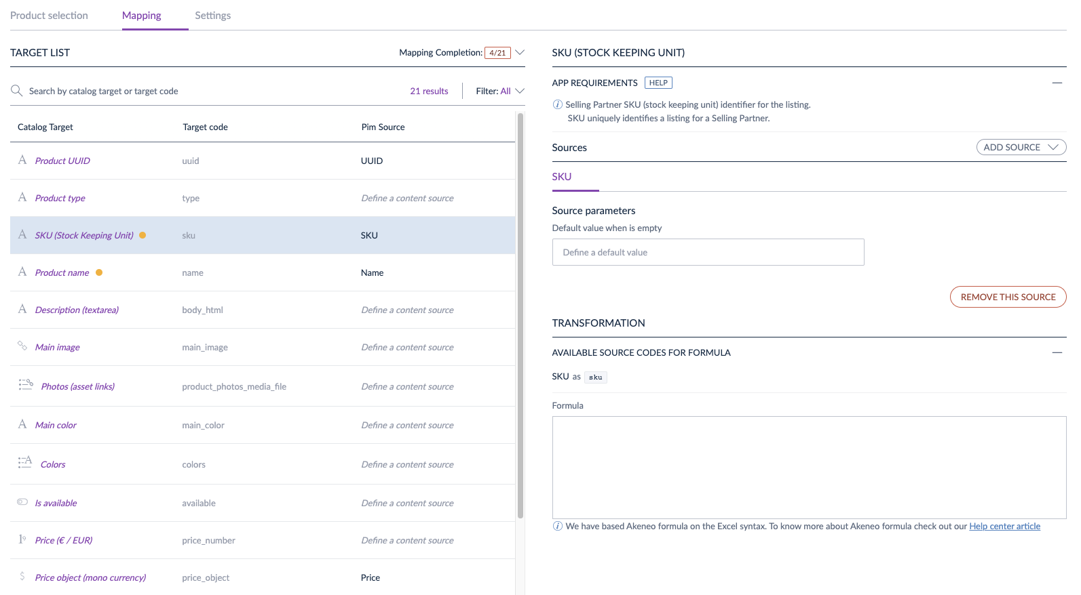Click the dollar icon beside Price object

[22, 577]
